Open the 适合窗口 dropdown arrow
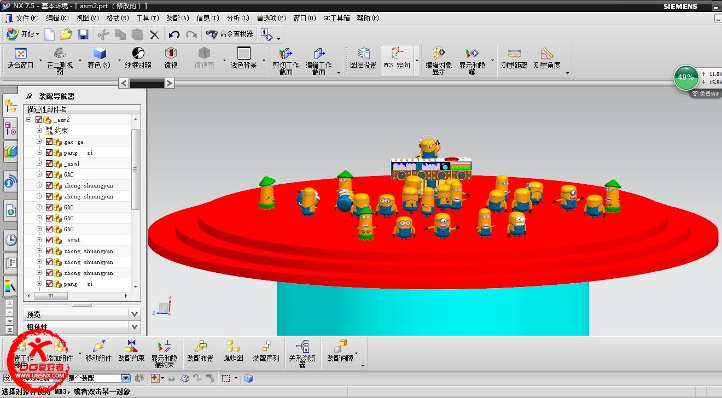Screen dimensions: 722x398 pos(40,60)
